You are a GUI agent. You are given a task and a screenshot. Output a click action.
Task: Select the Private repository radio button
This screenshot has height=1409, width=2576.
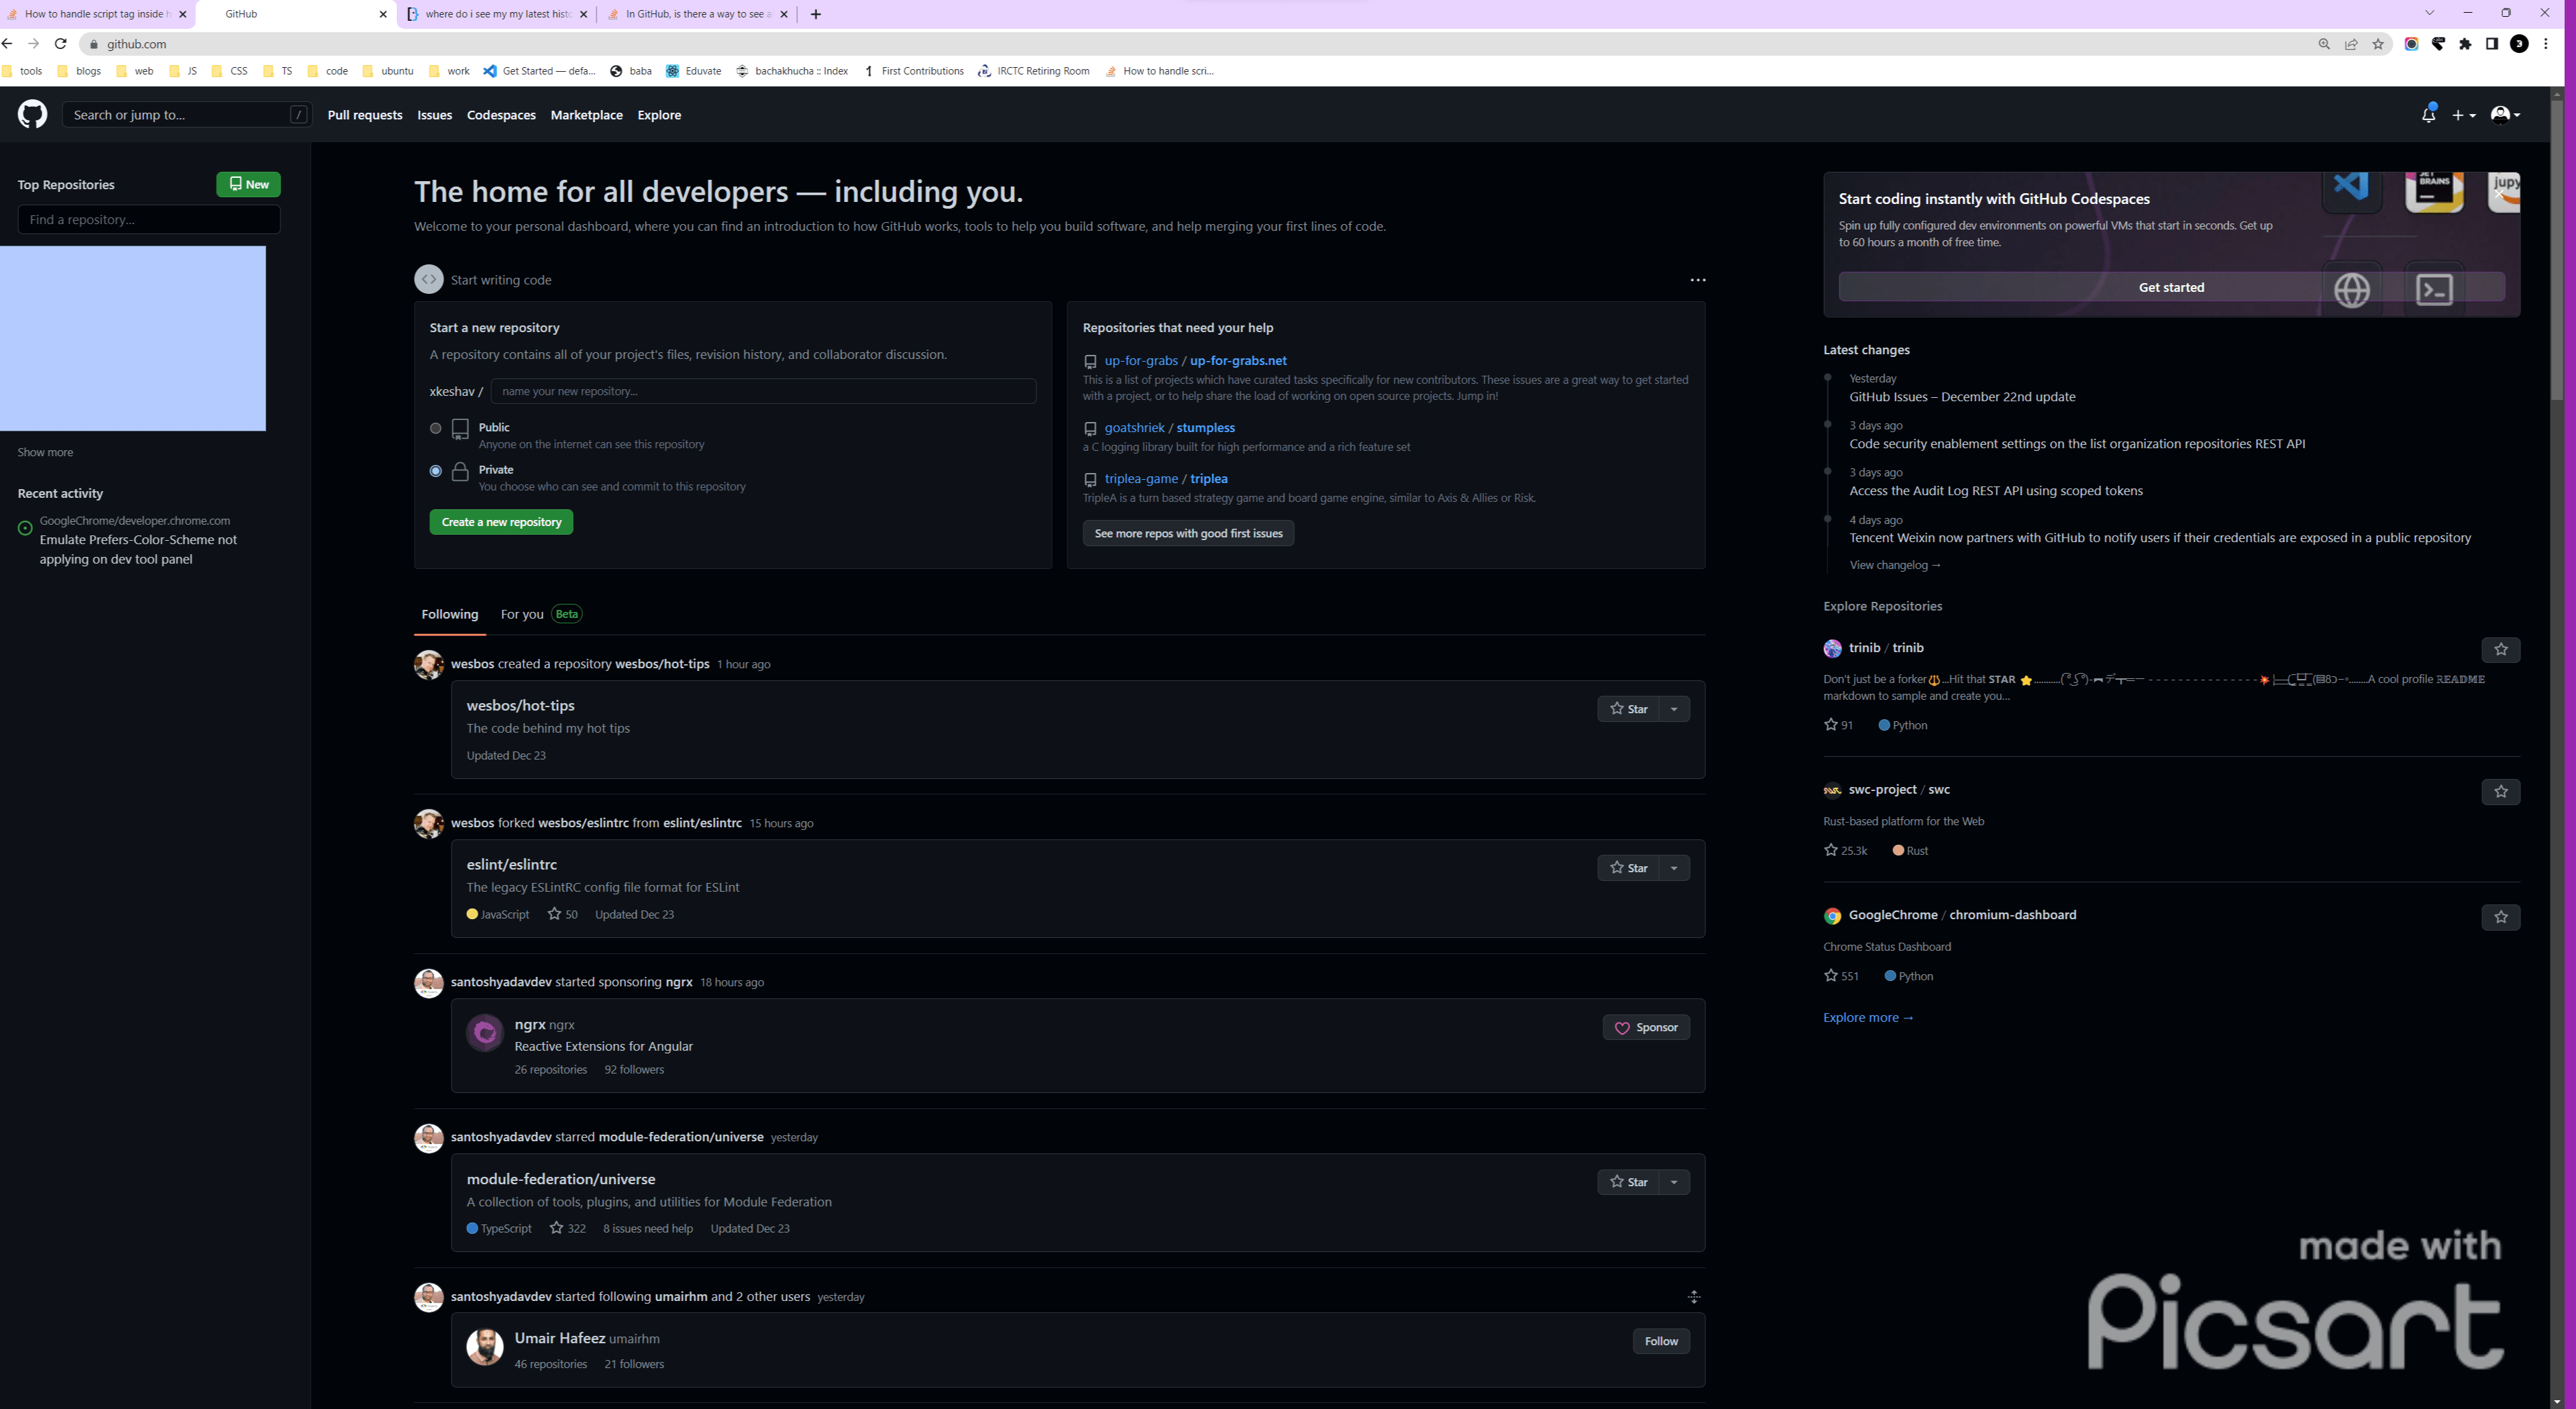click(x=435, y=471)
